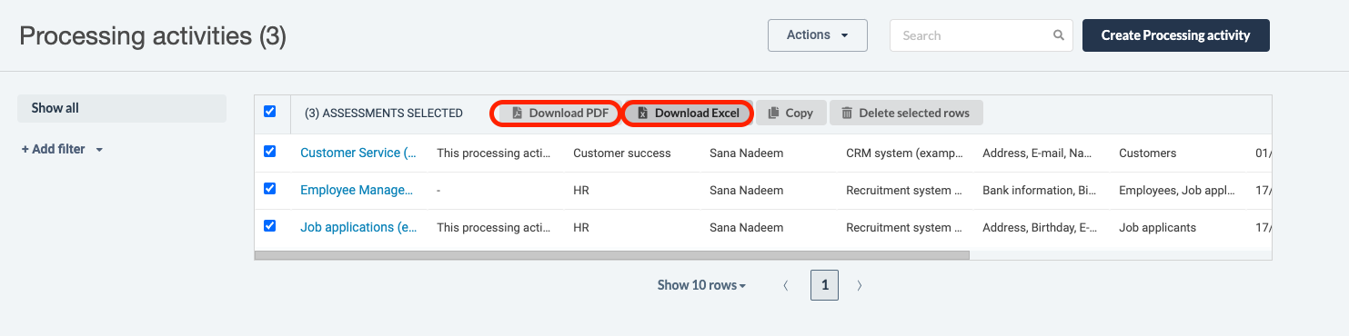Go to previous page with left chevron

click(x=786, y=285)
